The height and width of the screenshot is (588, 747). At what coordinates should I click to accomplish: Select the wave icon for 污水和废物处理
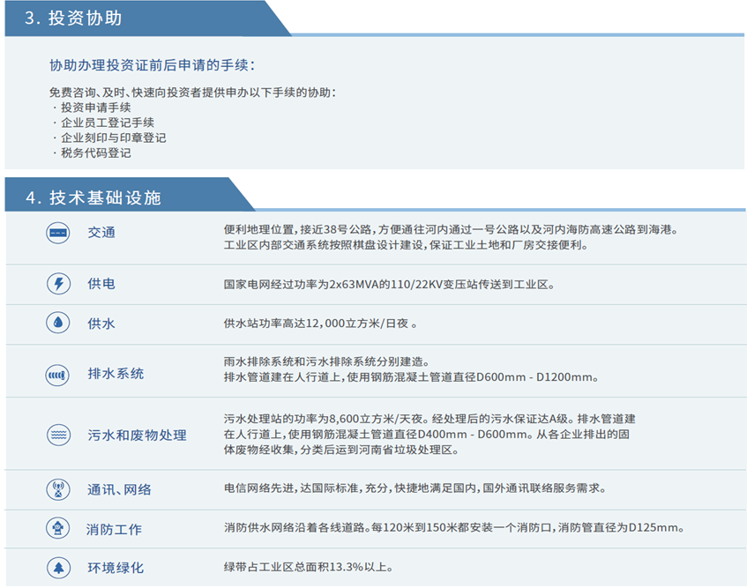coord(57,435)
